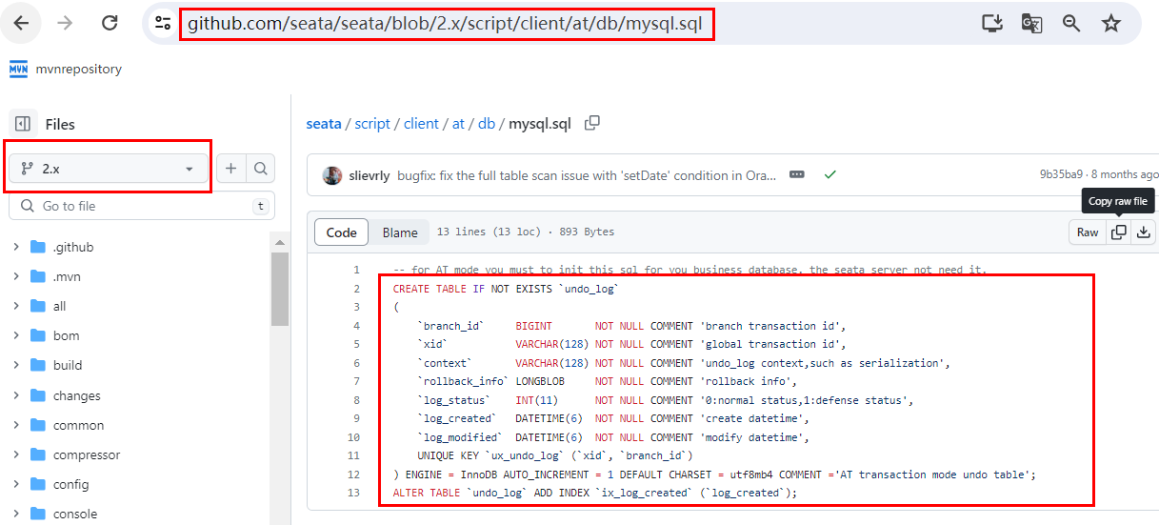Click the browser forward arrow
The image size is (1159, 525).
click(x=65, y=23)
